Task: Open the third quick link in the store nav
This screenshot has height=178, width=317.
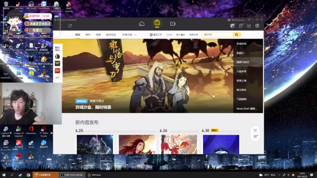Action: coord(180,35)
